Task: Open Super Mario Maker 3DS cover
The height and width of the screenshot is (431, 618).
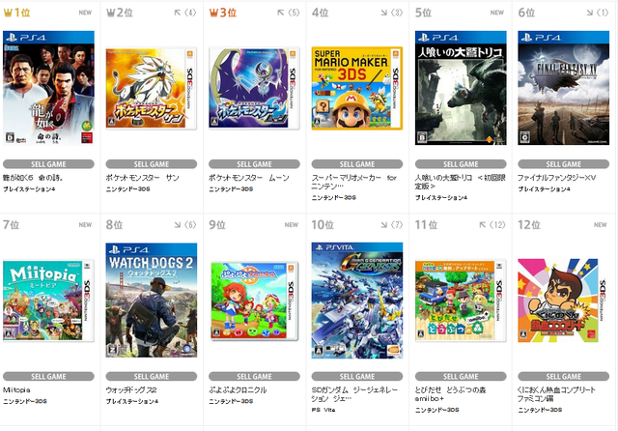Action: (357, 88)
